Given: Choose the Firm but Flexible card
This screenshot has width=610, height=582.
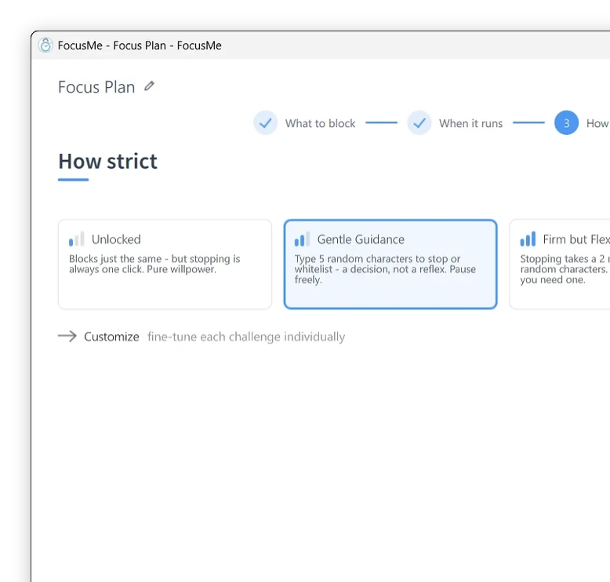Looking at the screenshot, I should tap(560, 264).
